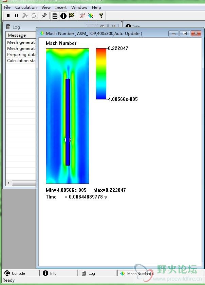The image size is (205, 285).
Task: Click the 'Mach Number' plot heading
Action: tap(61, 43)
